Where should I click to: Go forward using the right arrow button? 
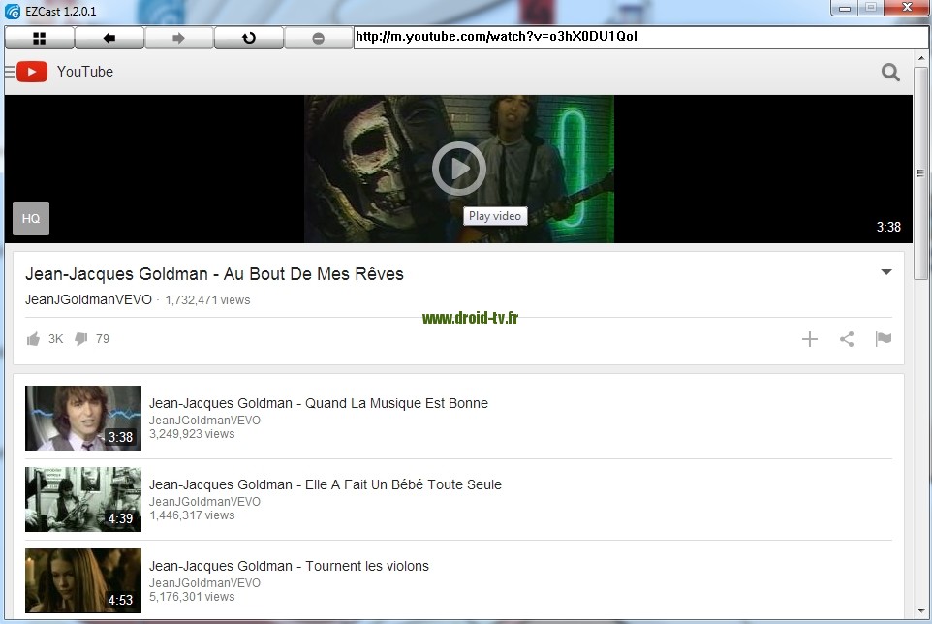tap(179, 38)
